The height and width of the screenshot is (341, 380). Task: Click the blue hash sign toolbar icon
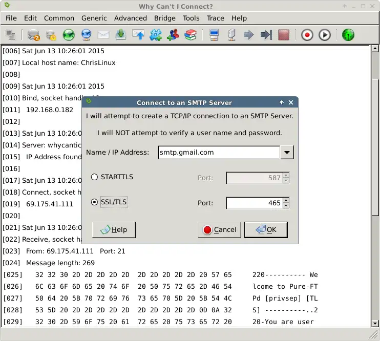(x=156, y=35)
